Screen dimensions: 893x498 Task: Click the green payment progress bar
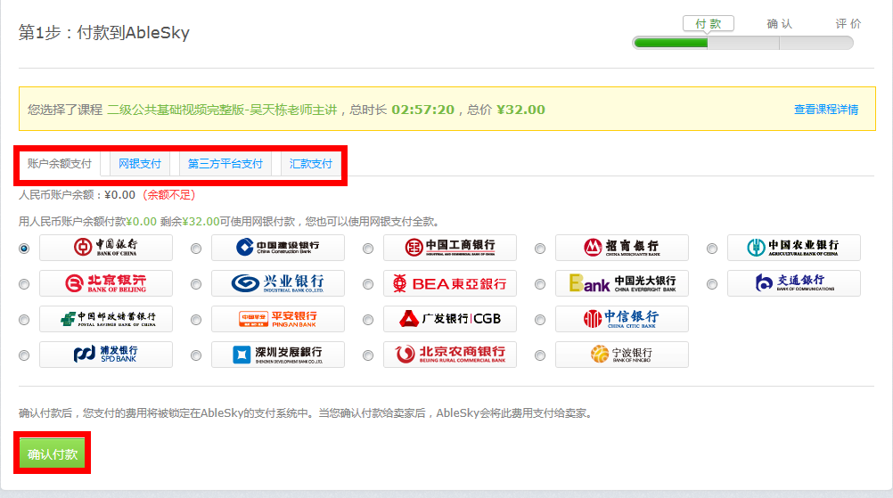coord(671,43)
